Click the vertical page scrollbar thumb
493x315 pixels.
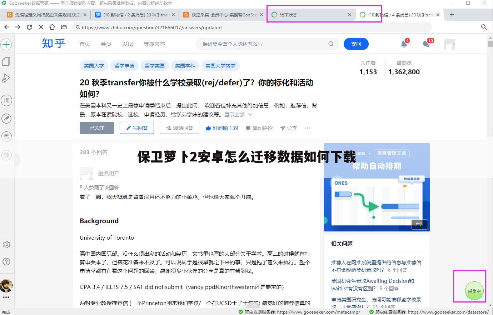point(490,44)
